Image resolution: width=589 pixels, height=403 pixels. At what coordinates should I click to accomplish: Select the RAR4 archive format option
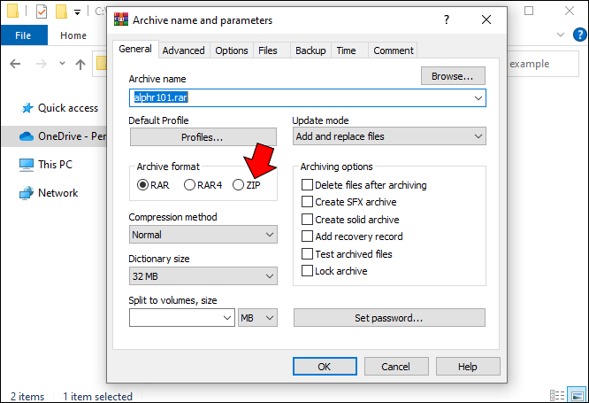tap(189, 185)
